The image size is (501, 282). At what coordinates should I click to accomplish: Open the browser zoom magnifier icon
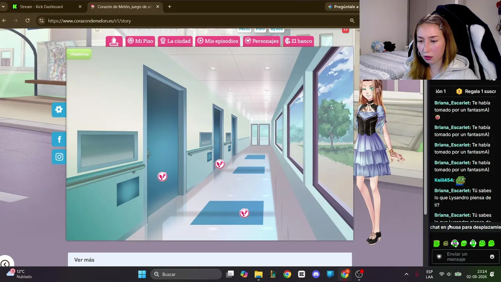[x=352, y=21]
